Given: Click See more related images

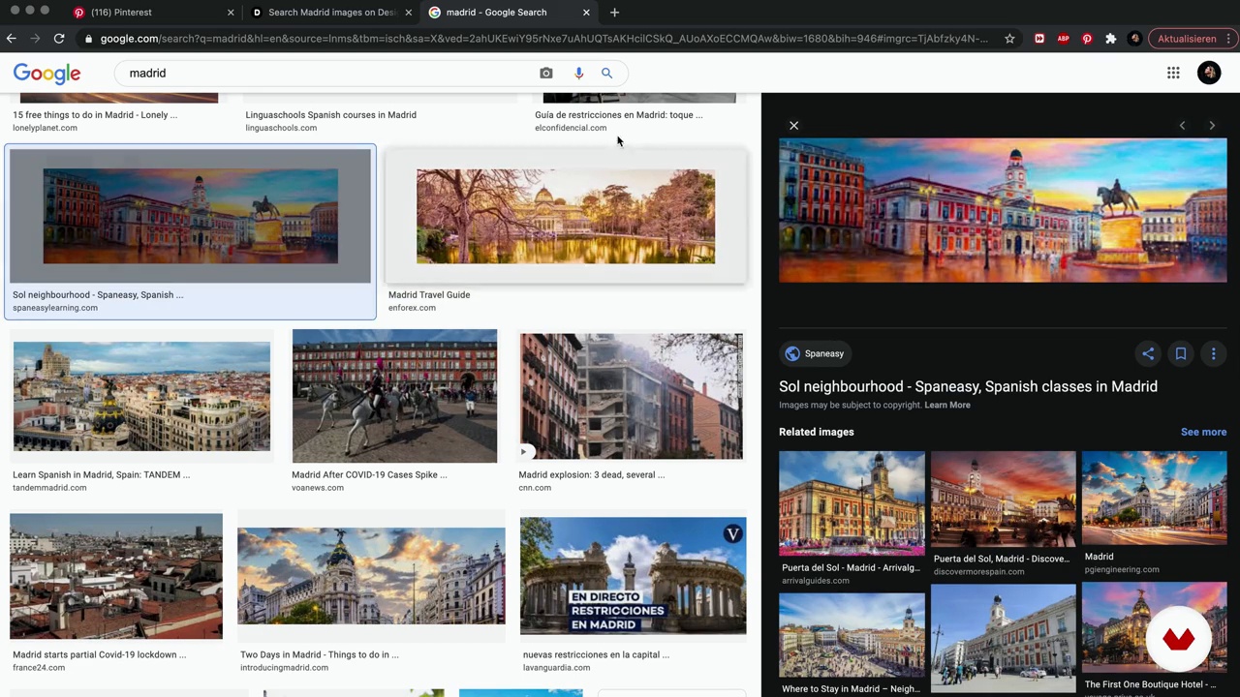Looking at the screenshot, I should point(1203,432).
